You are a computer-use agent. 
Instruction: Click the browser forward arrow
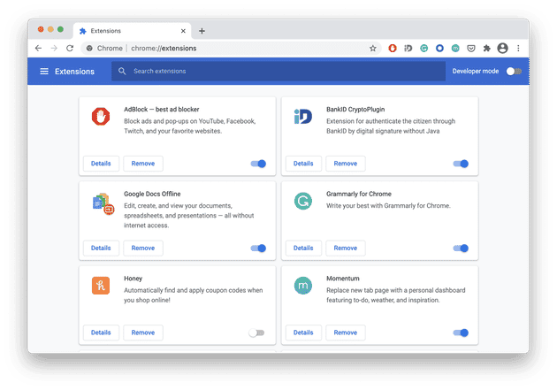[x=54, y=49]
